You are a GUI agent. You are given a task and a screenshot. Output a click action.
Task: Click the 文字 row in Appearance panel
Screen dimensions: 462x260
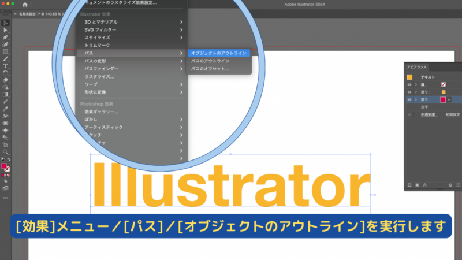pos(434,107)
